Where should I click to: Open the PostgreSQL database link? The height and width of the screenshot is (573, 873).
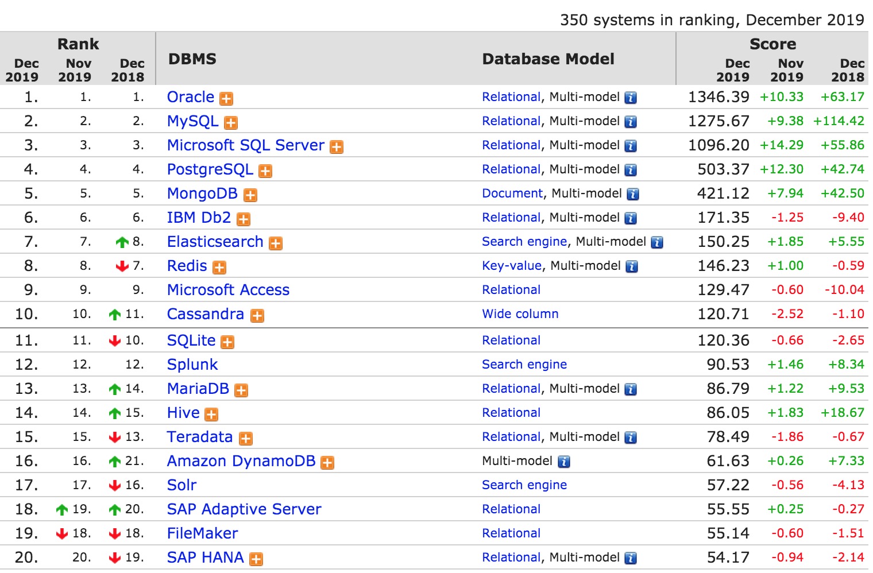coord(210,169)
